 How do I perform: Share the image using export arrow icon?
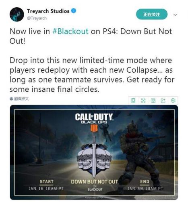pos(163,101)
